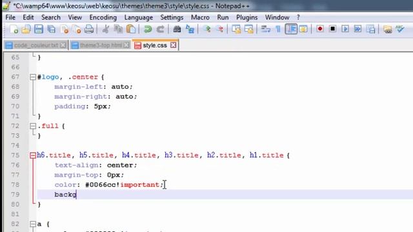Open Find with the binoculars icon
Screen dimensions: 413x232
[x=177, y=29]
